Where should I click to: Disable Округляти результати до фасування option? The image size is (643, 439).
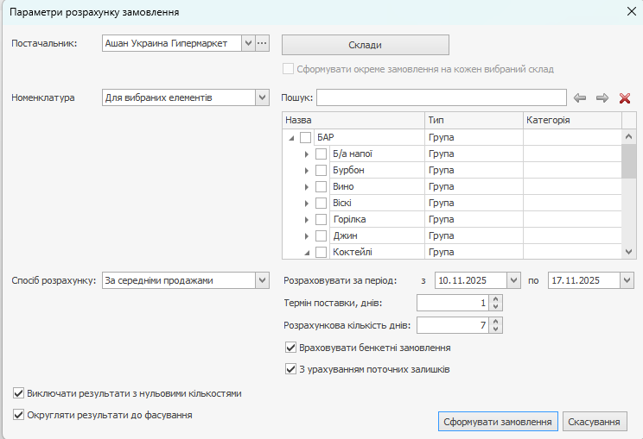click(x=19, y=415)
